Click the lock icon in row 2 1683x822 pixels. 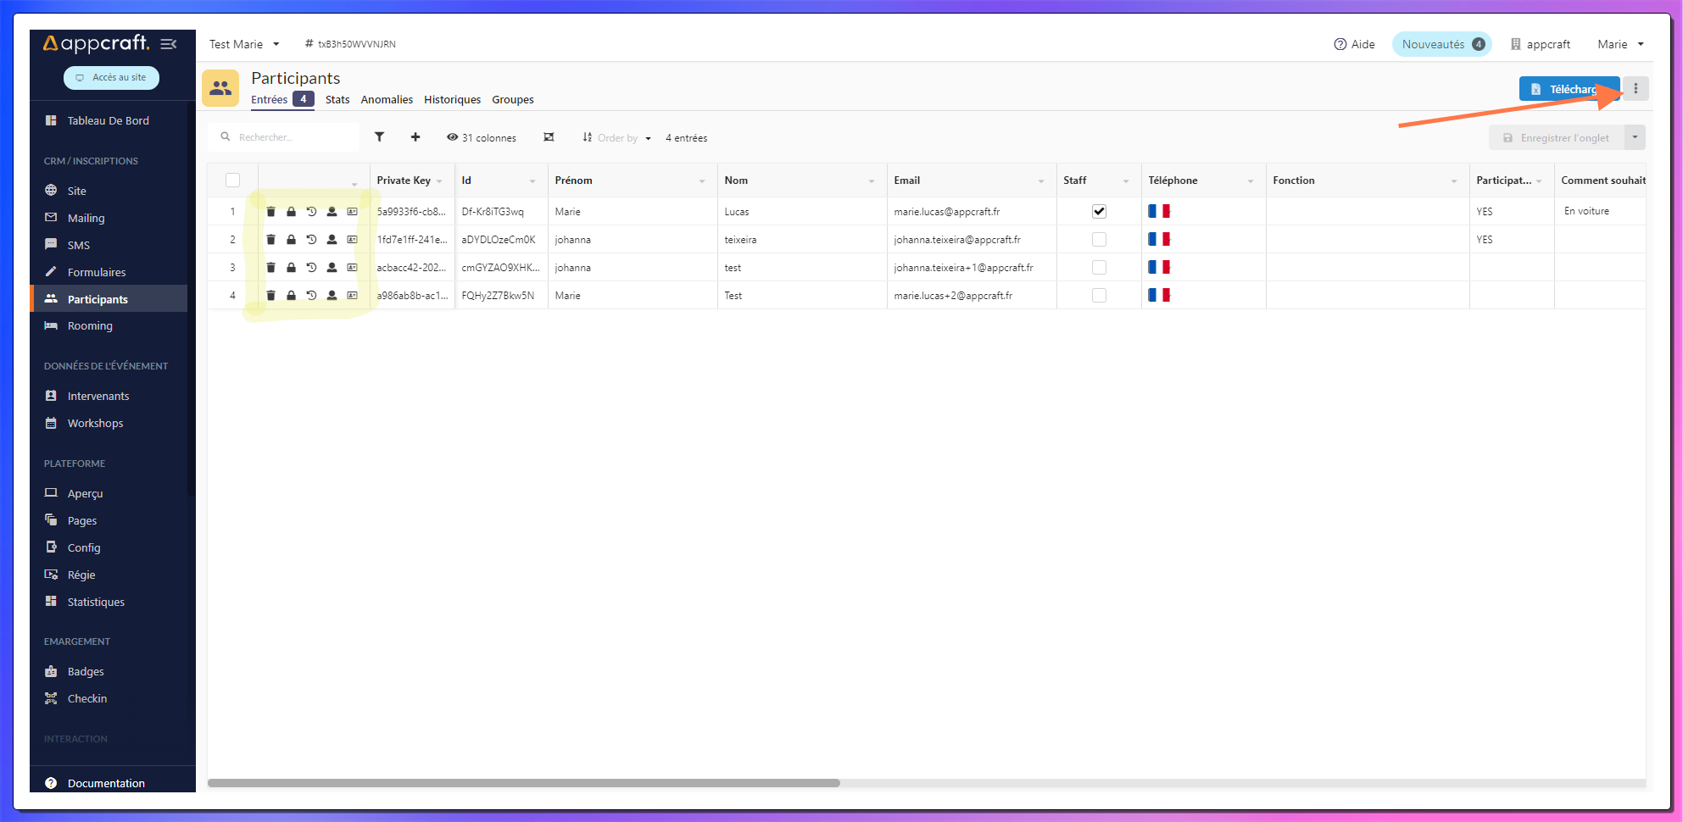(291, 240)
